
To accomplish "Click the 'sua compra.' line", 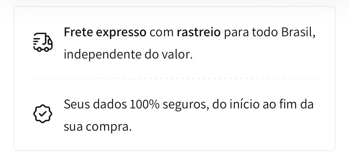I will pyautogui.click(x=98, y=127).
